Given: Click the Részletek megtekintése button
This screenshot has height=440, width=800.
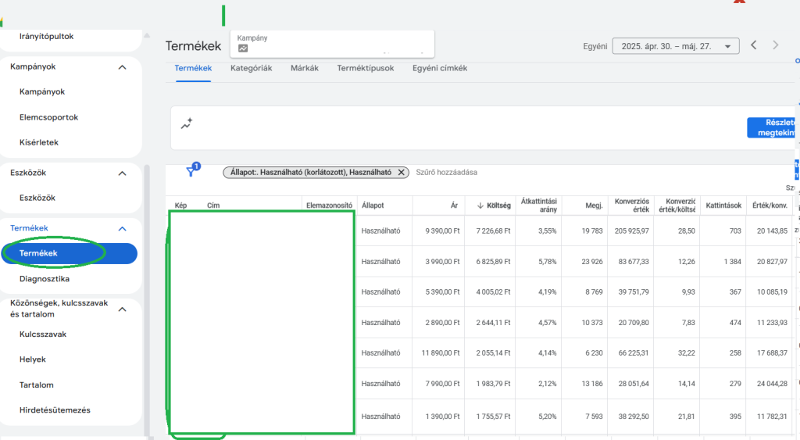Looking at the screenshot, I should pos(772,128).
